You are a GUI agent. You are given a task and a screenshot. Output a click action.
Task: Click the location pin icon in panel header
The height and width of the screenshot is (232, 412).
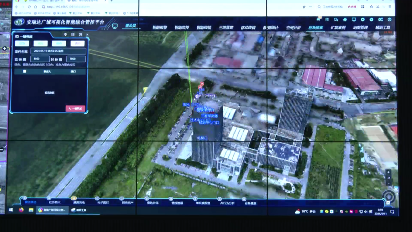tap(66, 35)
